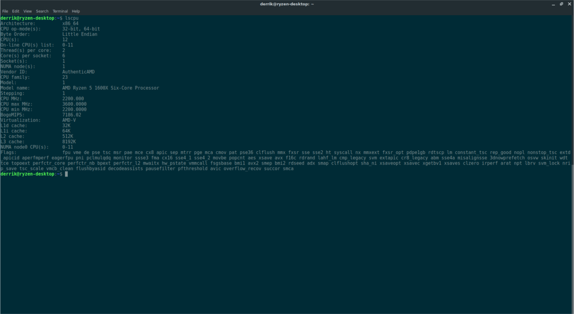This screenshot has width=574, height=314.
Task: Click the bottom shell prompt input line
Action: click(x=285, y=174)
